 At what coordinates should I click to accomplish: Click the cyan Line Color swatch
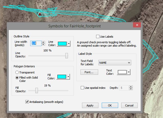pyautogui.click(x=62, y=44)
